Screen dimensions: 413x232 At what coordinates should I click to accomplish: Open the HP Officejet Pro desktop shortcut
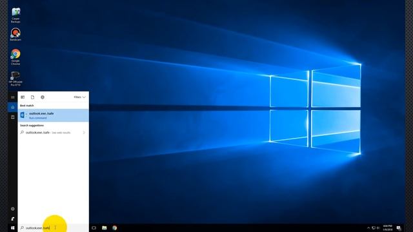pos(15,79)
